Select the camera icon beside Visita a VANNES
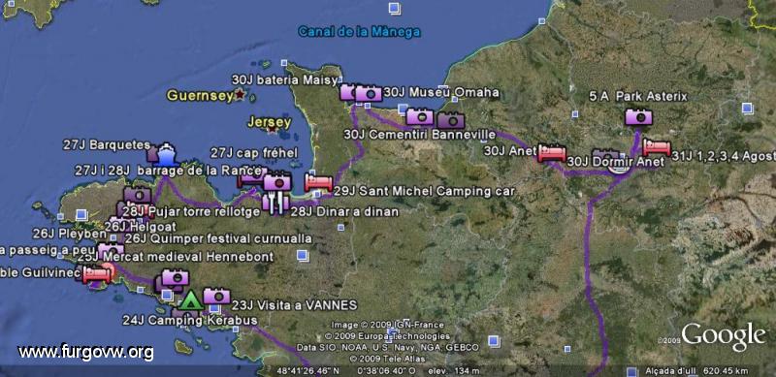 pyautogui.click(x=216, y=296)
